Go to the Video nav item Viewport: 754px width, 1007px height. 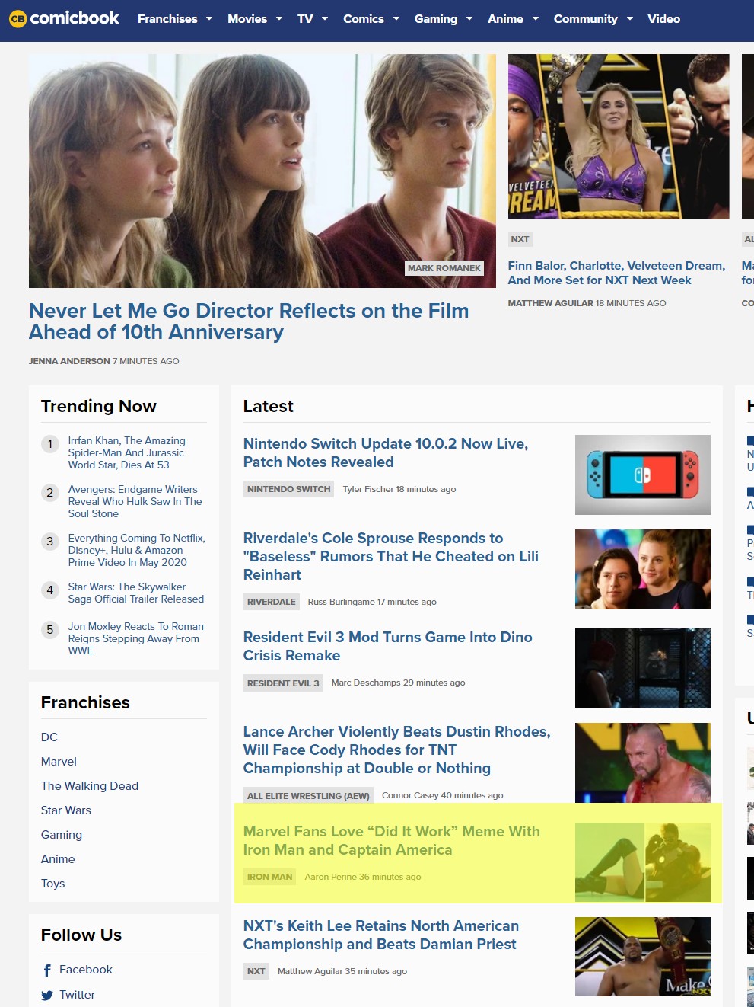(x=664, y=18)
